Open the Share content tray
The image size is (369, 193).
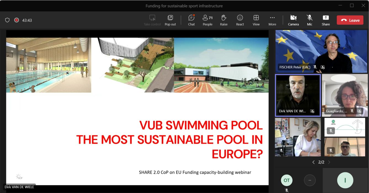pyautogui.click(x=326, y=20)
